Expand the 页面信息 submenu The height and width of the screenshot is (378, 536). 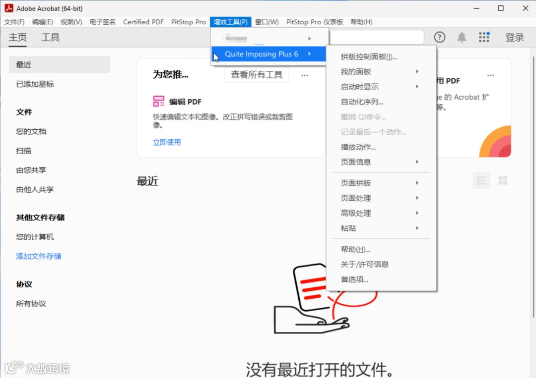tap(381, 162)
